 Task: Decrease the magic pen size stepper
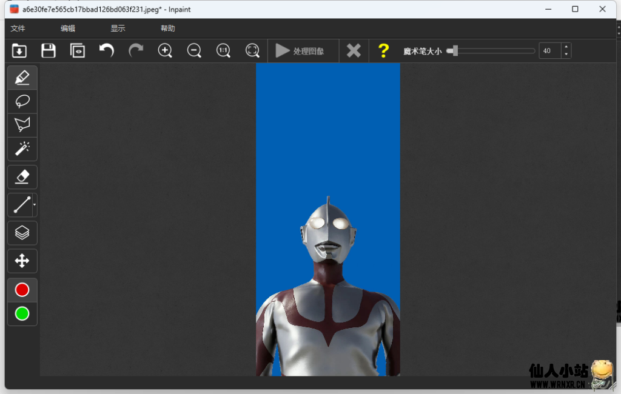[x=566, y=55]
